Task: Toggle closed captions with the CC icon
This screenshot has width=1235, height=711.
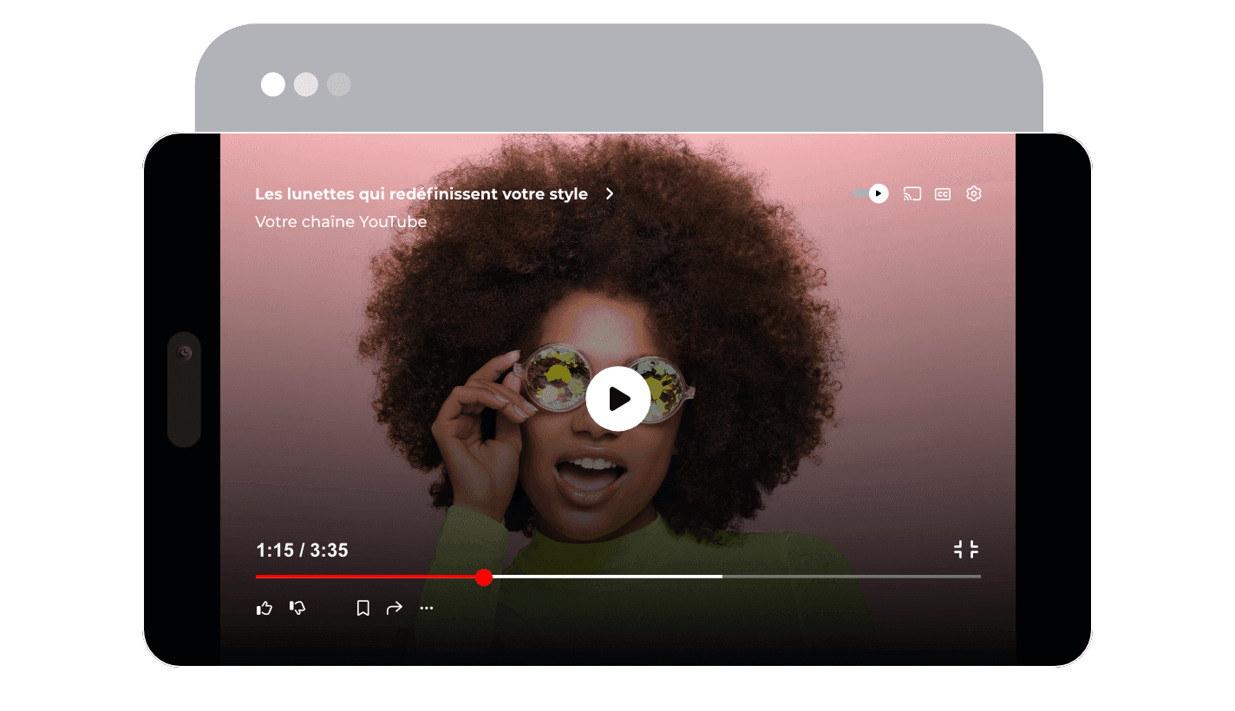Action: point(943,193)
